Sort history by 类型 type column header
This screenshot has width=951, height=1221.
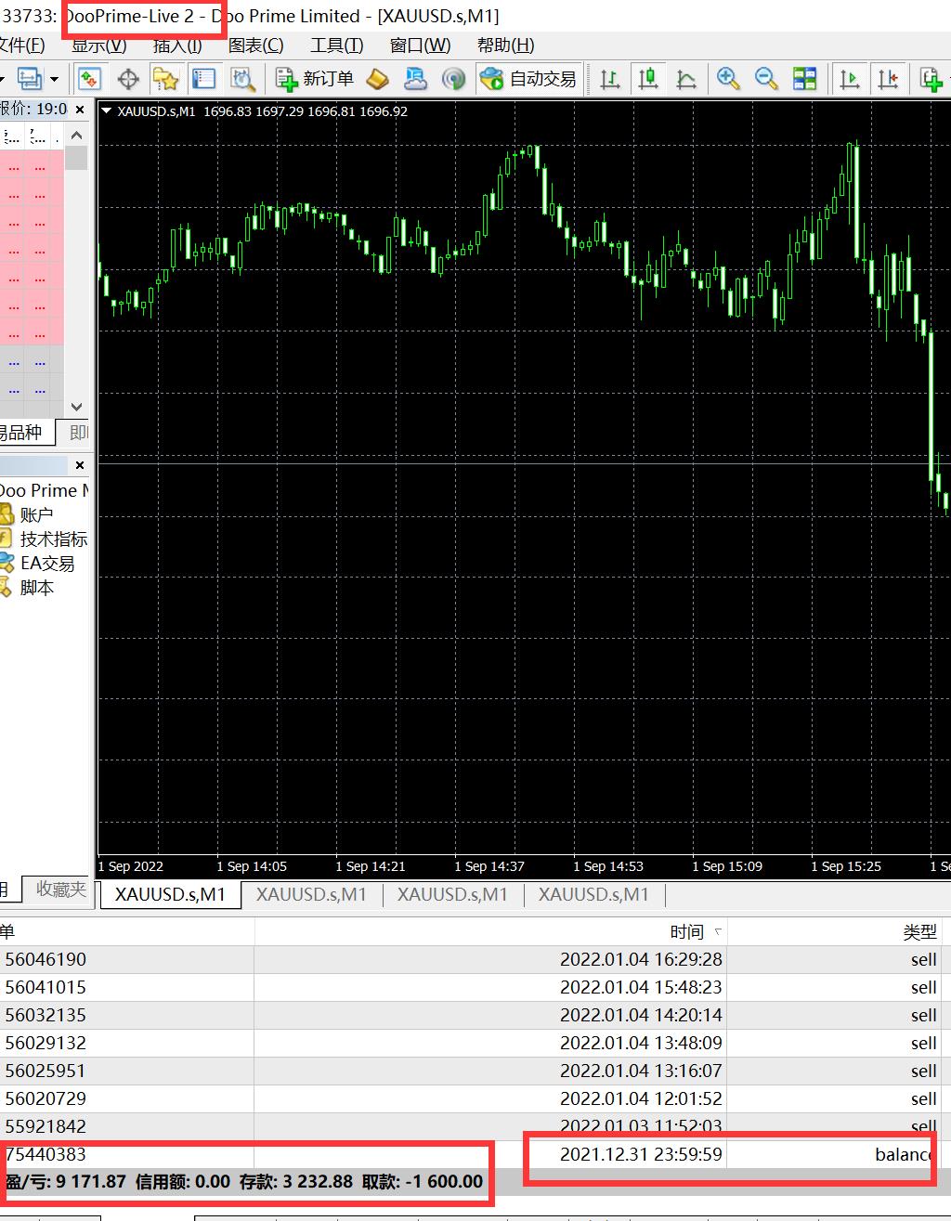pyautogui.click(x=834, y=932)
